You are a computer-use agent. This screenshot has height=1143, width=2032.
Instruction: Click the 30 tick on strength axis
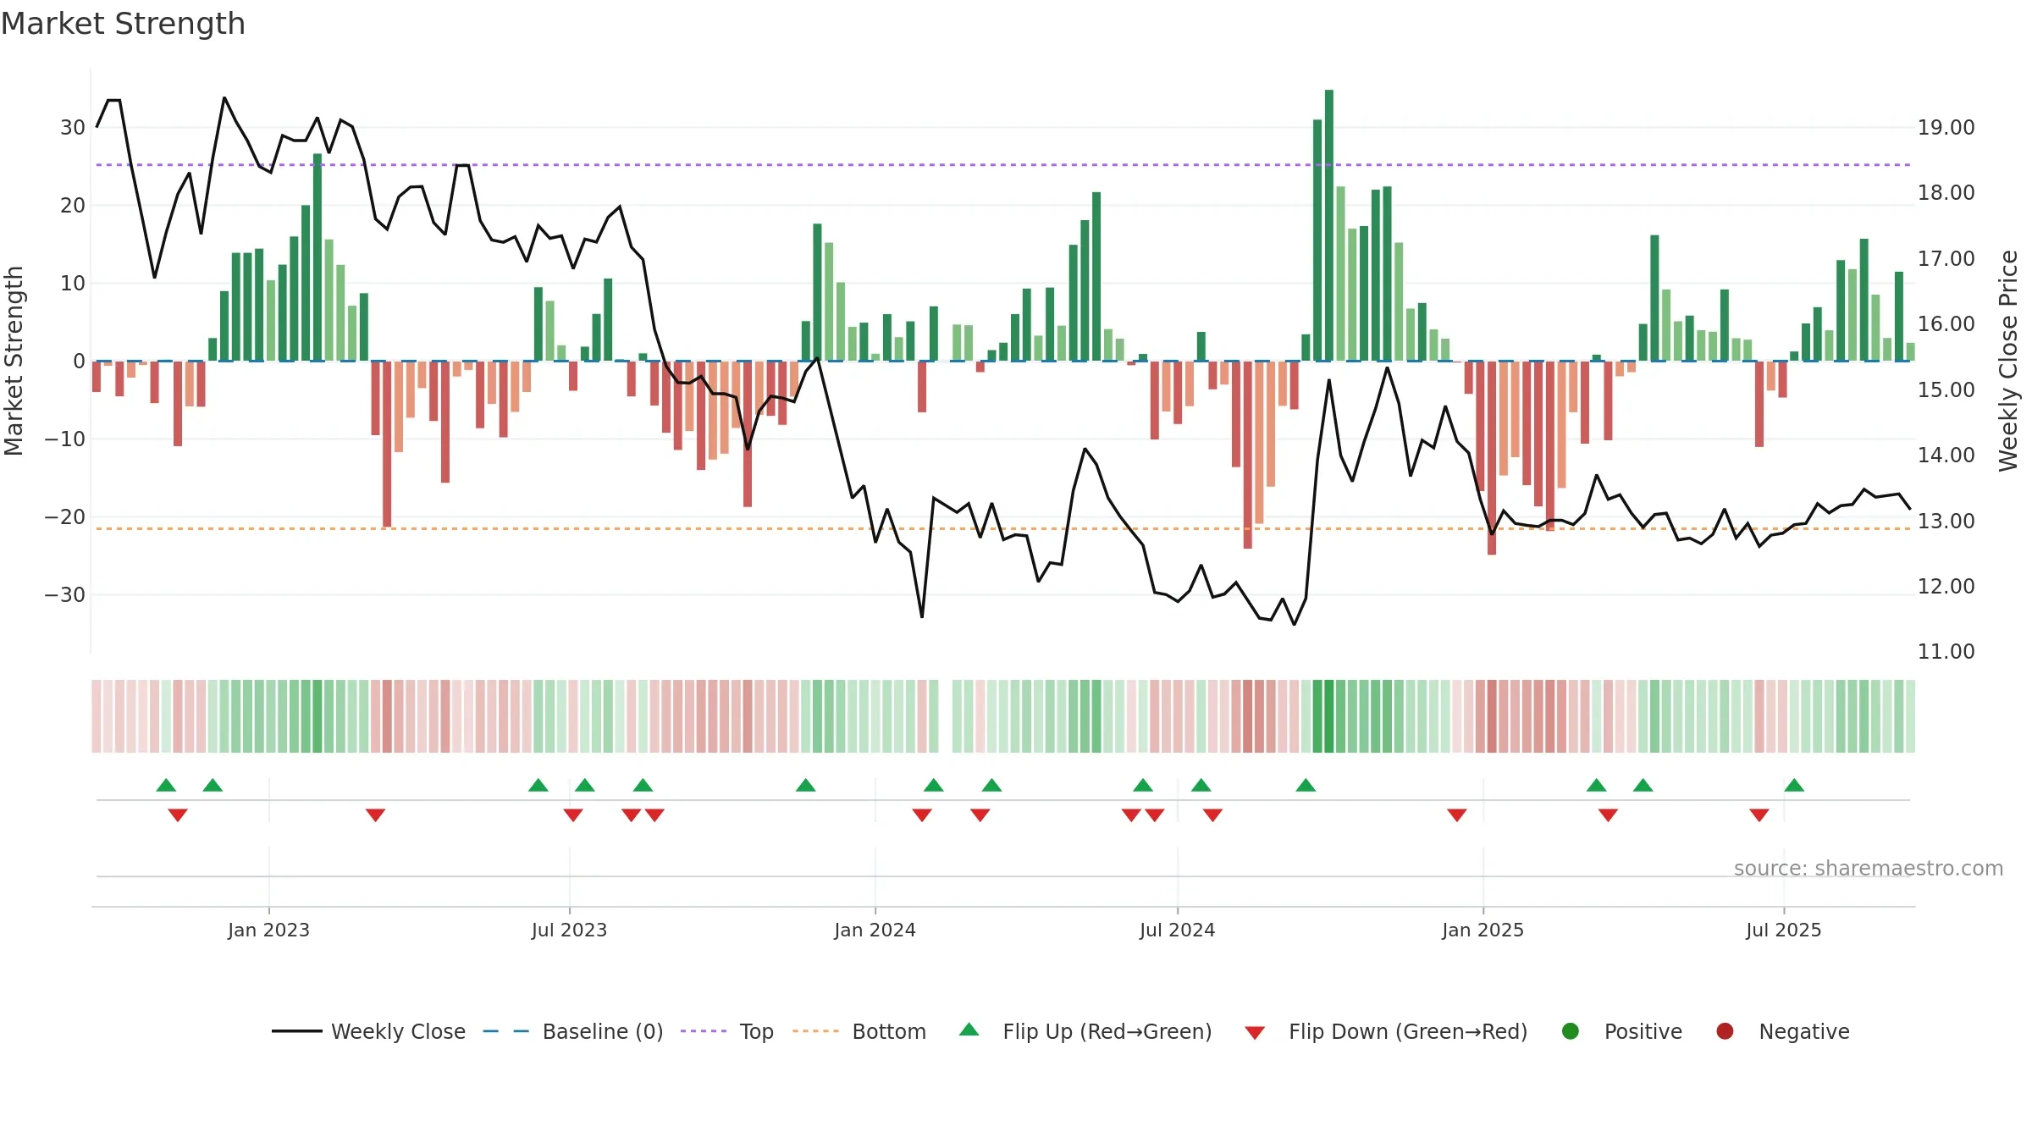click(73, 128)
